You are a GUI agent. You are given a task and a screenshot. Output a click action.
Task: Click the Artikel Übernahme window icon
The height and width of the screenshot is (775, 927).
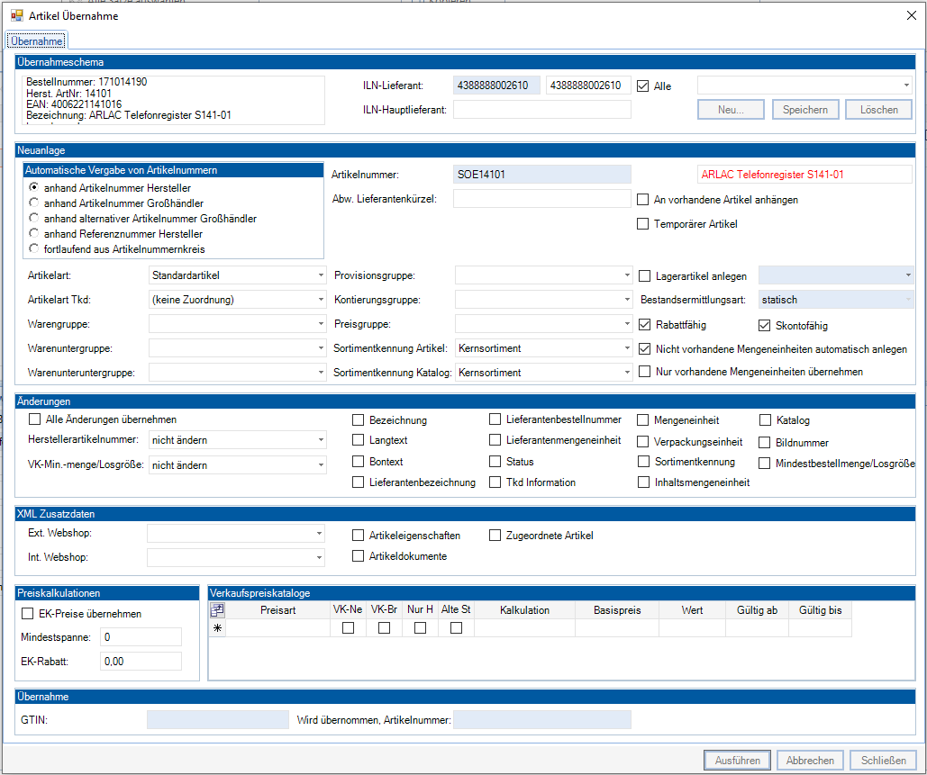[16, 15]
